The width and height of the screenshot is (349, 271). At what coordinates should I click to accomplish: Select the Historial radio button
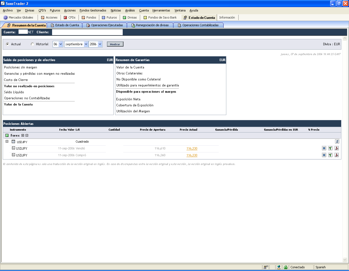pyautogui.click(x=32, y=44)
